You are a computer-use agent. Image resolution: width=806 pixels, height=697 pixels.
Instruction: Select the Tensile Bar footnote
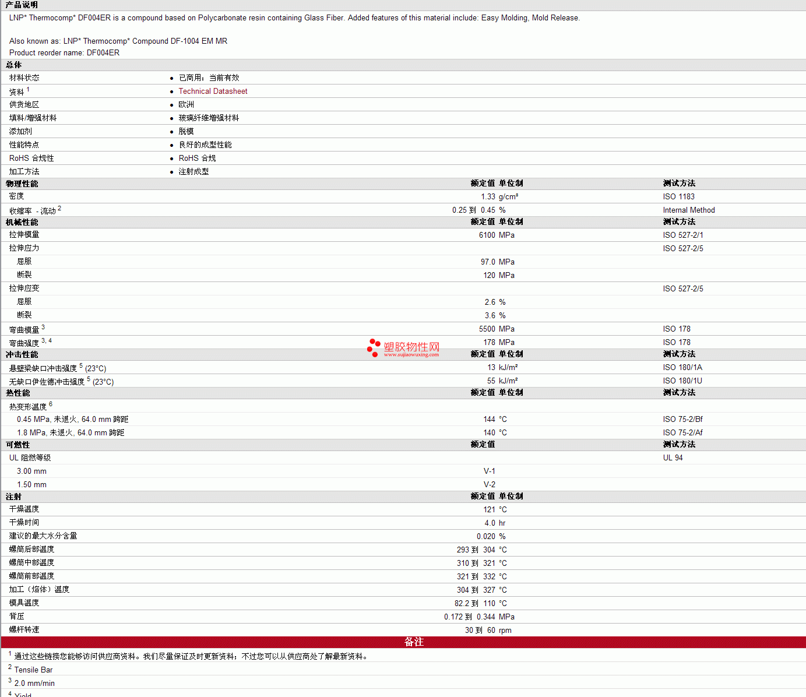point(33,670)
